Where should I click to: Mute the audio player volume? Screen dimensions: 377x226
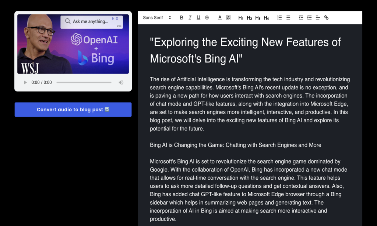pos(121,83)
